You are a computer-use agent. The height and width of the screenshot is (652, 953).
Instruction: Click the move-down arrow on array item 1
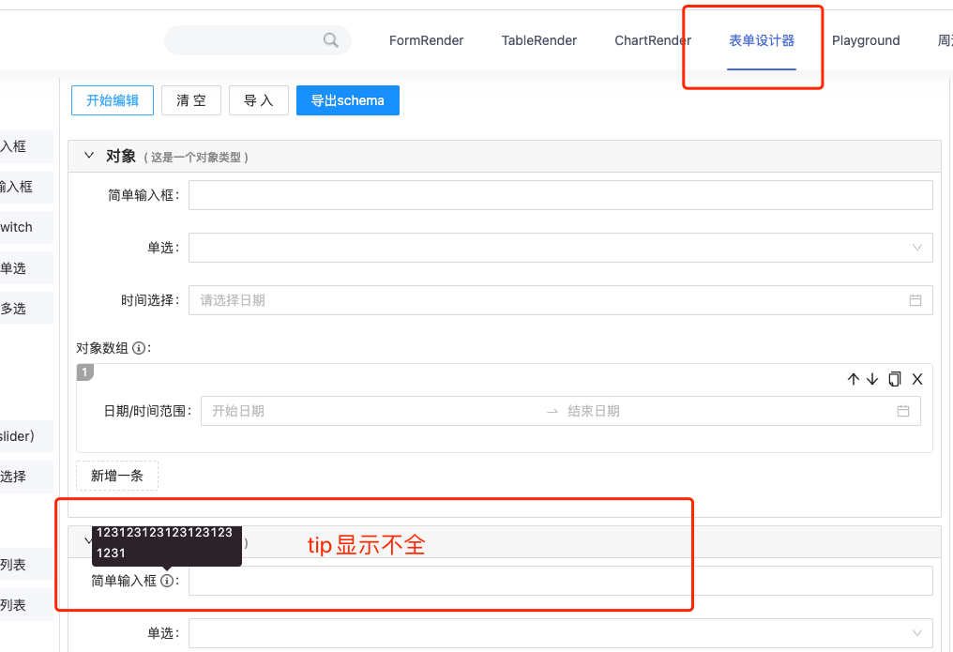872,379
